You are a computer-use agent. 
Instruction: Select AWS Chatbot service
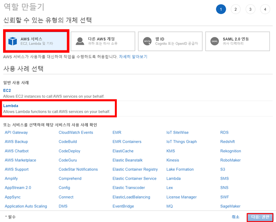pos(17,151)
